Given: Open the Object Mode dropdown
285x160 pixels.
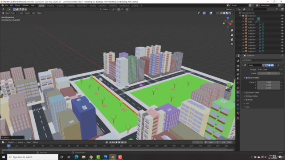Looking at the screenshot, I should point(10,13).
